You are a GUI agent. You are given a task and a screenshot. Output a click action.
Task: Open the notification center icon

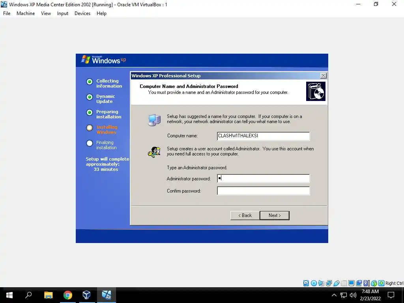tap(391, 295)
